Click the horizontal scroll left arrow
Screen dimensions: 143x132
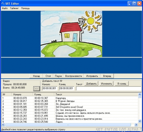pos(3,125)
